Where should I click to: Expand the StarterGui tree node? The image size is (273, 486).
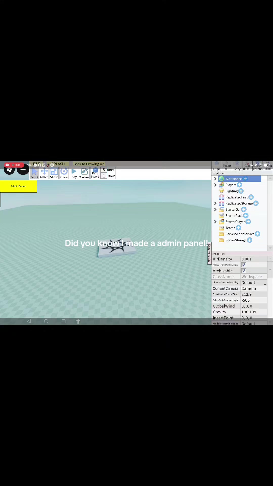point(215,210)
